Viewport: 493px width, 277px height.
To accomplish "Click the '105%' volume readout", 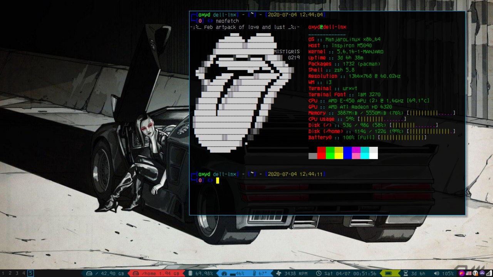I will [448, 273].
